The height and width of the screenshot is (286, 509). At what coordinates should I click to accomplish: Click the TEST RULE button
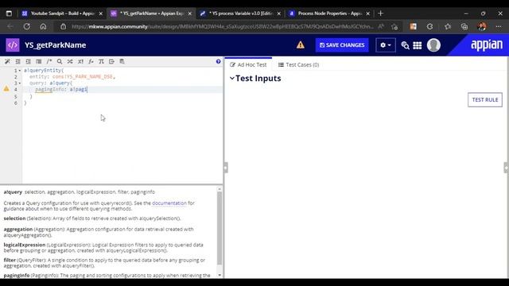click(x=485, y=100)
